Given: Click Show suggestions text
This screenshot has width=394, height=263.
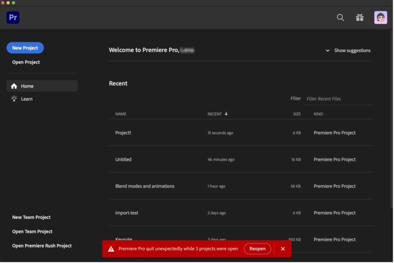Looking at the screenshot, I should point(352,51).
